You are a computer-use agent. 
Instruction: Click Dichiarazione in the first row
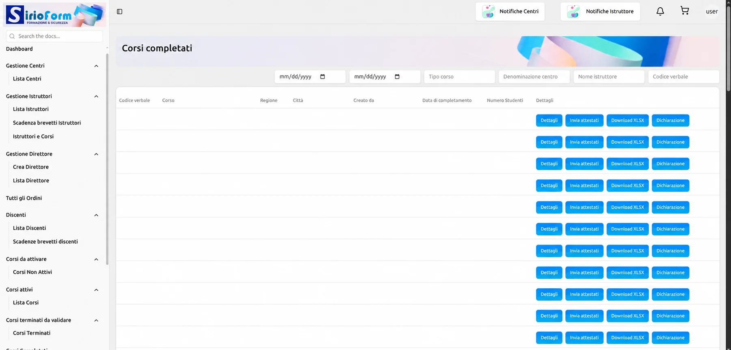coord(670,121)
